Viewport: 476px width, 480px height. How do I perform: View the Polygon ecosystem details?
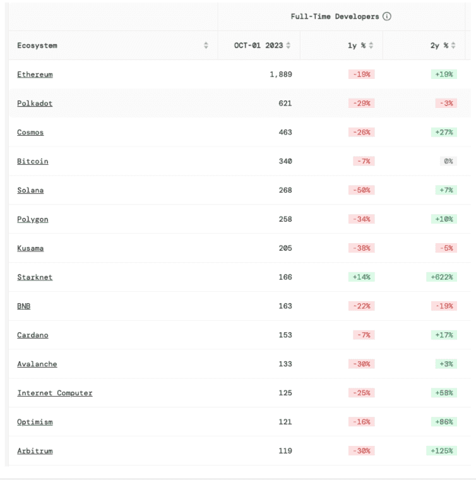point(32,219)
